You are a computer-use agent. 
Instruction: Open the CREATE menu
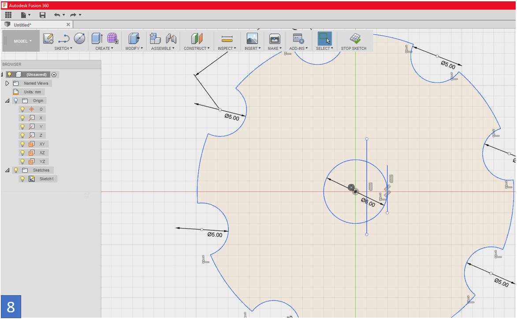[x=104, y=48]
